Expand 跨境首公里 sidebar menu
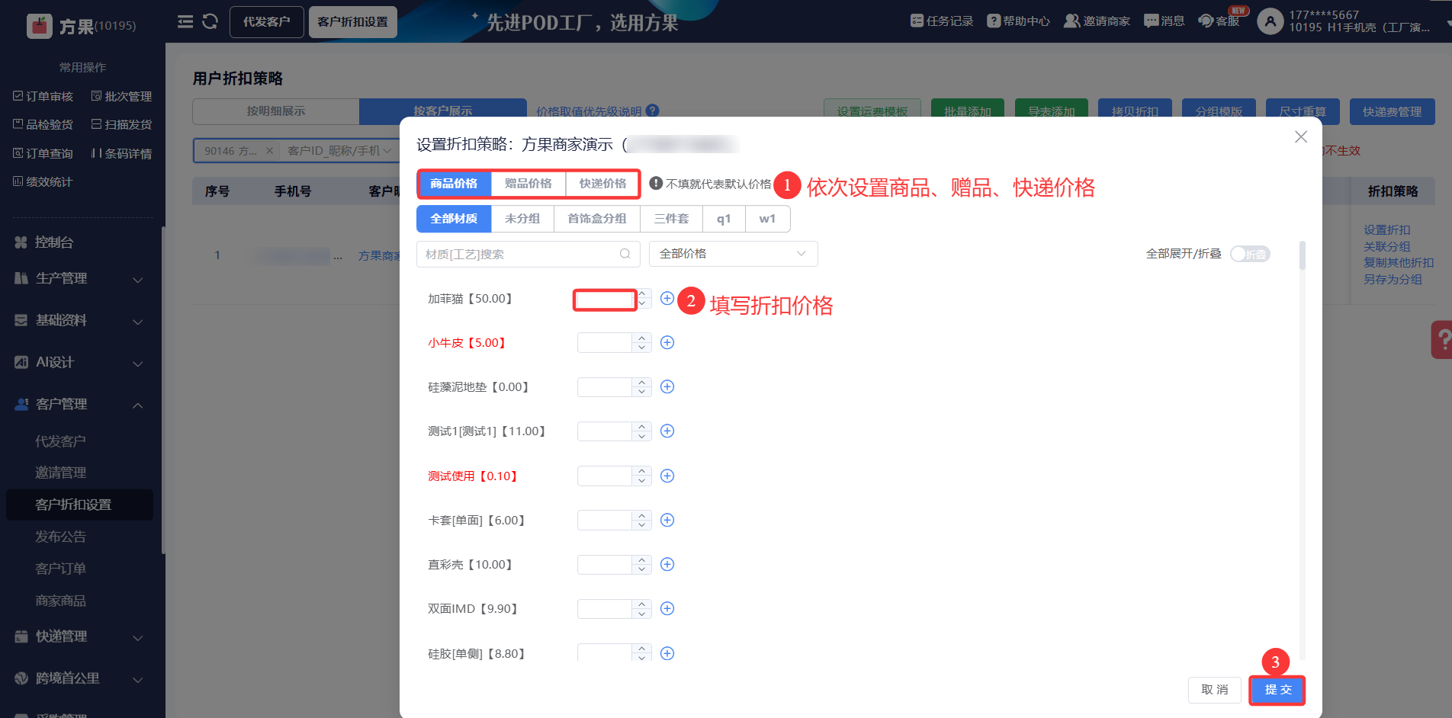This screenshot has height=718, width=1452. pos(79,679)
